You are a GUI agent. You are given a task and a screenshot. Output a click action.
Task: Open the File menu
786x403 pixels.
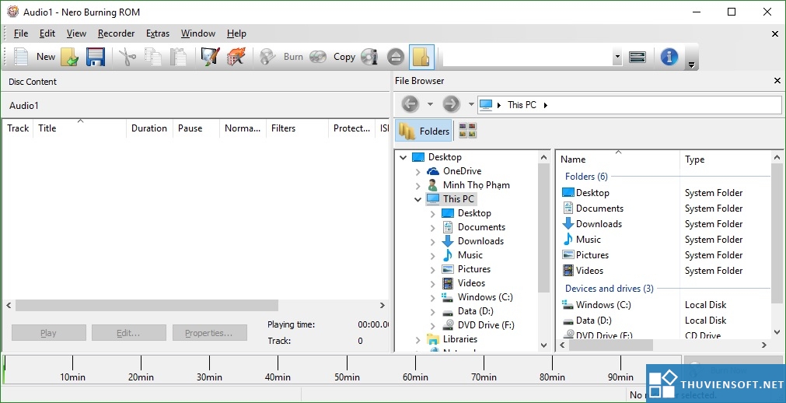[x=20, y=33]
